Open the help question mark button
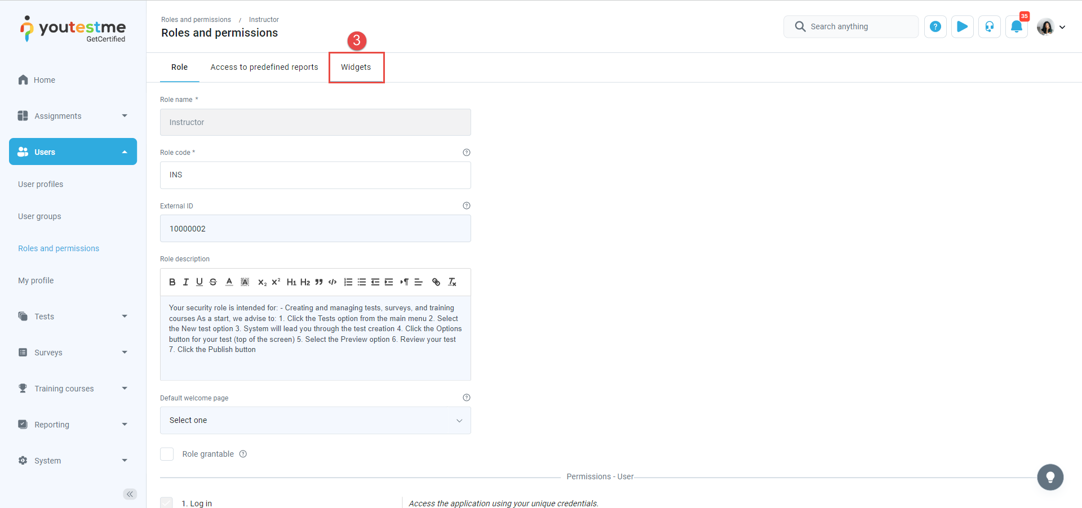The width and height of the screenshot is (1082, 508). pos(935,26)
